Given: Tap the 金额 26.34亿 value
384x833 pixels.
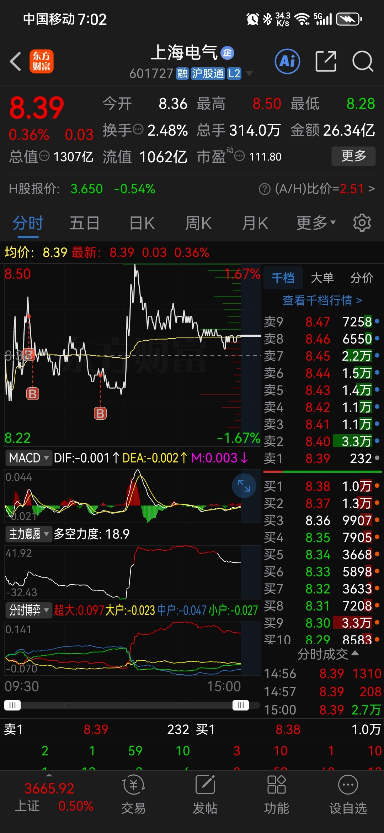Looking at the screenshot, I should coord(349,130).
